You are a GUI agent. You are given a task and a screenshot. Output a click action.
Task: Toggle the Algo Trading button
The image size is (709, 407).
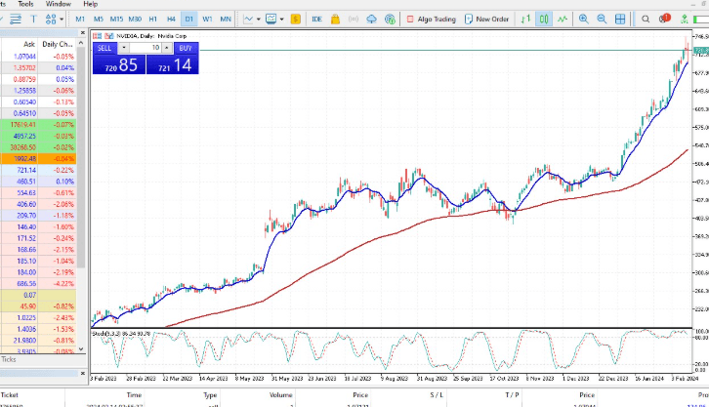click(x=432, y=19)
